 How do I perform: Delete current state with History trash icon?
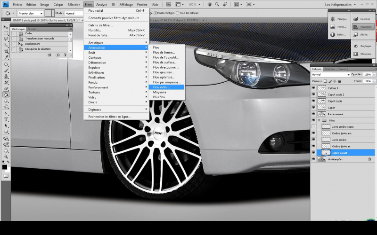65,55
